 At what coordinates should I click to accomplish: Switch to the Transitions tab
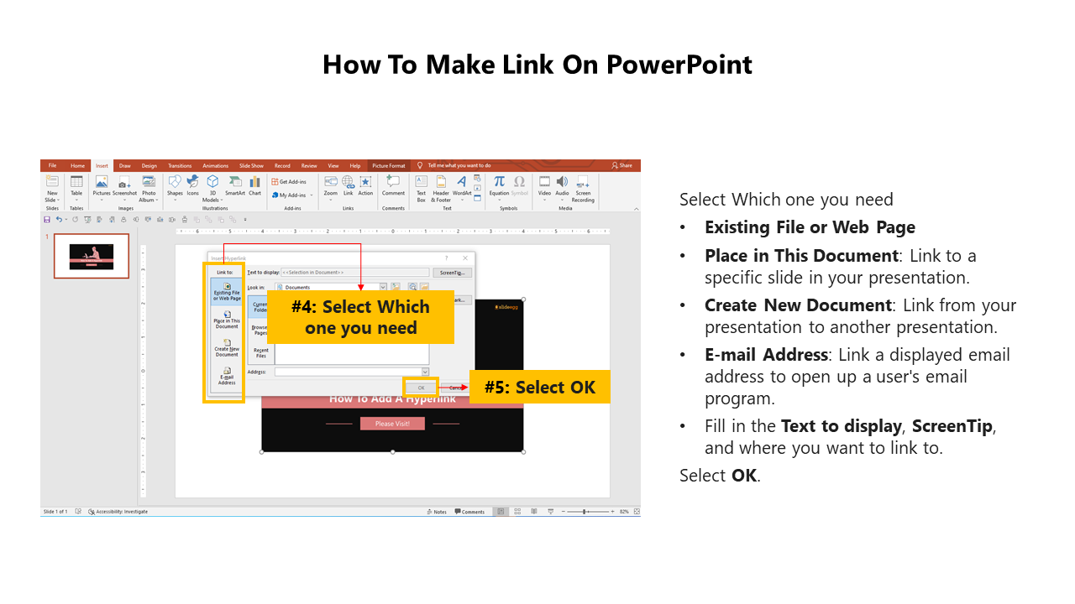click(x=179, y=165)
